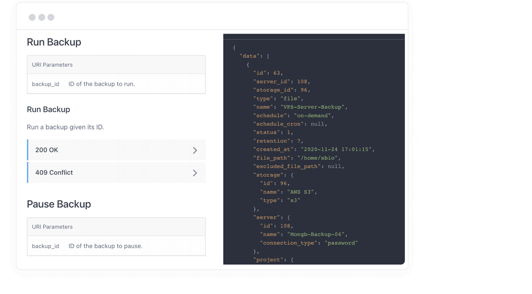Image resolution: width=532 pixels, height=294 pixels.
Task: Click the "connection_type": "password" line
Action: click(x=309, y=243)
